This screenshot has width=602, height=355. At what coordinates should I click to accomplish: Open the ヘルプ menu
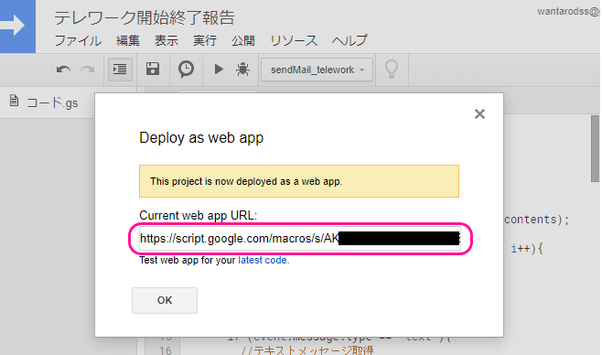(x=349, y=40)
